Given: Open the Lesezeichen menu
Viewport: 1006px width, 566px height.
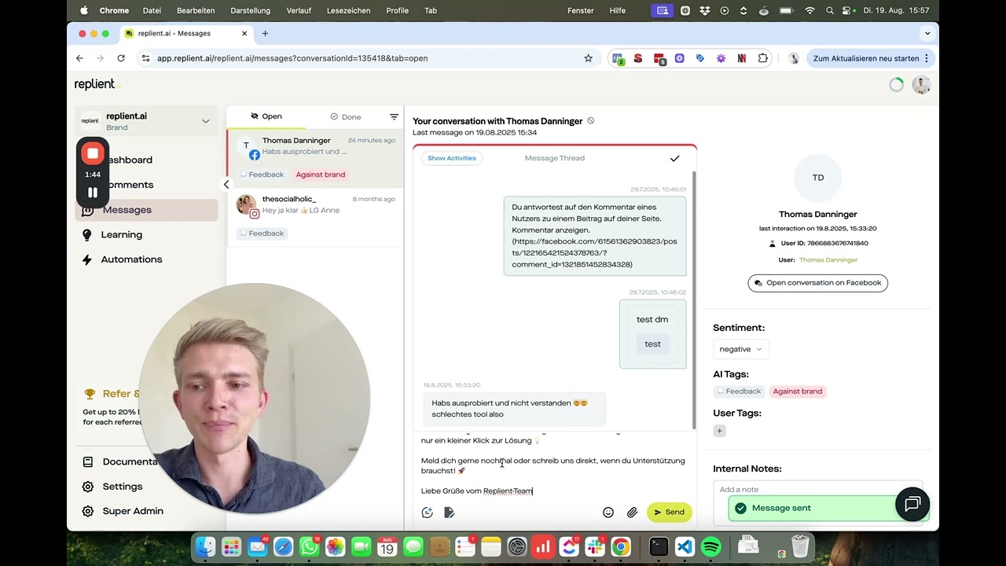Looking at the screenshot, I should click(348, 10).
